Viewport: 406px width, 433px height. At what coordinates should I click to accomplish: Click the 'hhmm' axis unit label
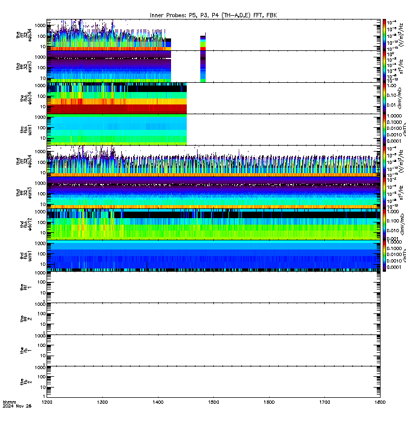tap(9, 402)
